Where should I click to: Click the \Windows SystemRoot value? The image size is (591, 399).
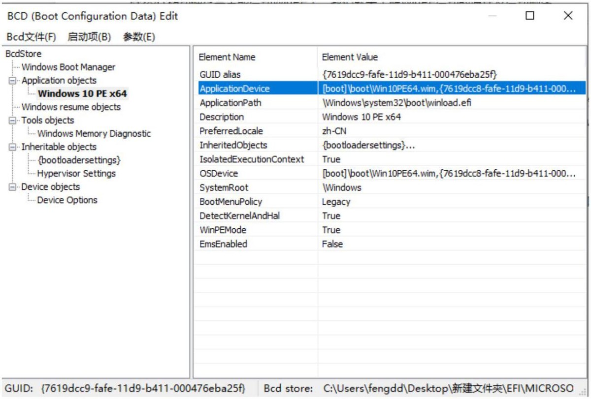[342, 187]
